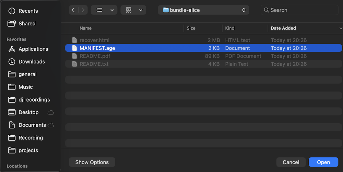Click the recover.html file name
The height and width of the screenshot is (172, 343).
pos(95,40)
